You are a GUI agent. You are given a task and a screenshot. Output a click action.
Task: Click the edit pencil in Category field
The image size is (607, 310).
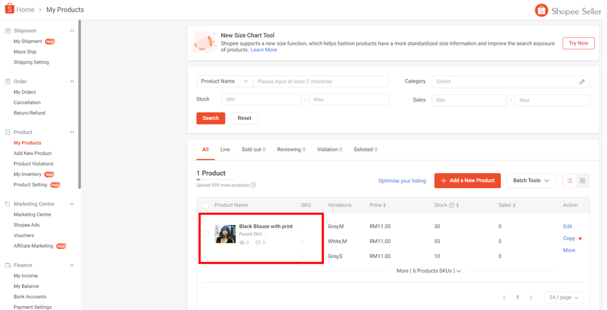582,82
